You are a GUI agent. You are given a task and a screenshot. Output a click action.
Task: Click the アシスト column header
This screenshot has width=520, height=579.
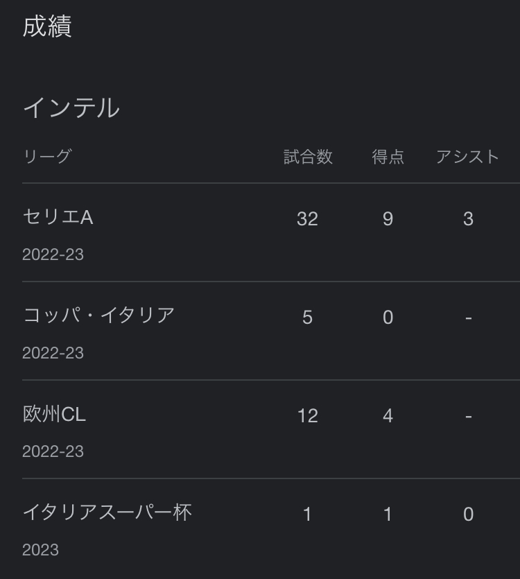coord(467,157)
